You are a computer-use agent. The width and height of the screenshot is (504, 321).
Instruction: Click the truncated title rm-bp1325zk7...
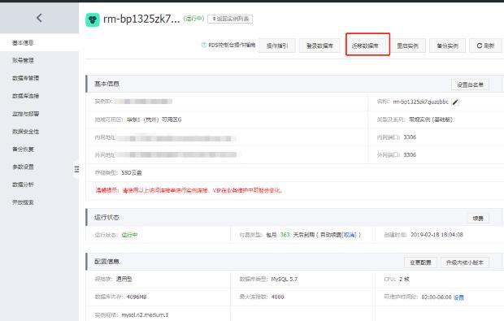point(141,19)
